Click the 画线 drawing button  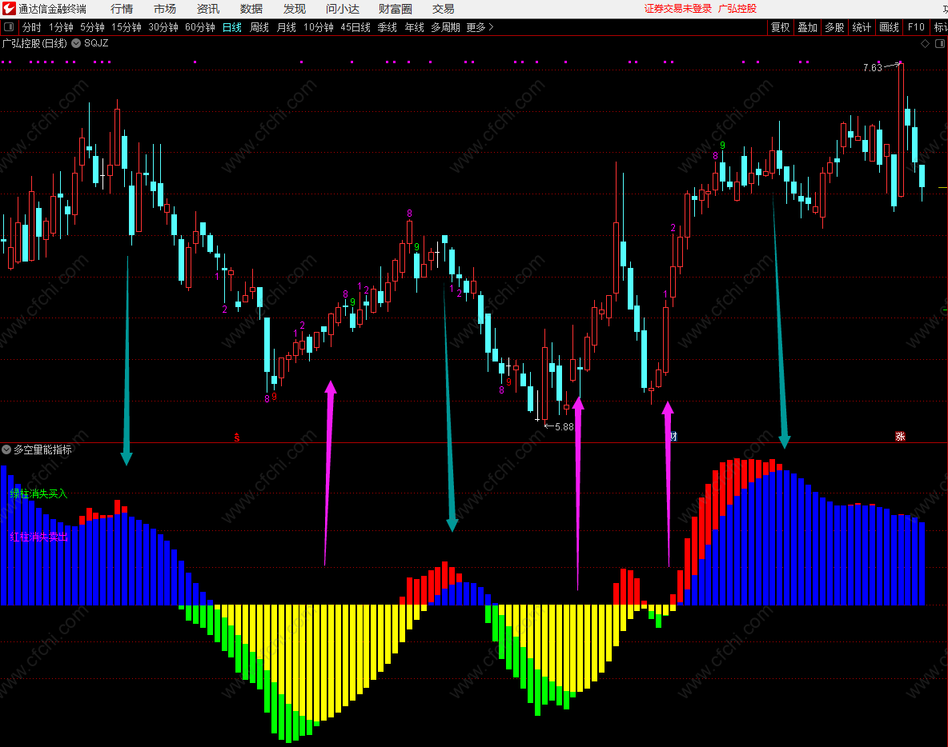point(889,27)
